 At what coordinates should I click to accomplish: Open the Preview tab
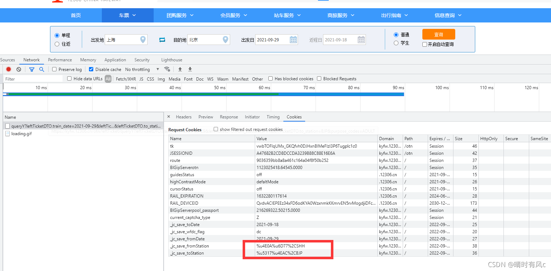pos(206,117)
